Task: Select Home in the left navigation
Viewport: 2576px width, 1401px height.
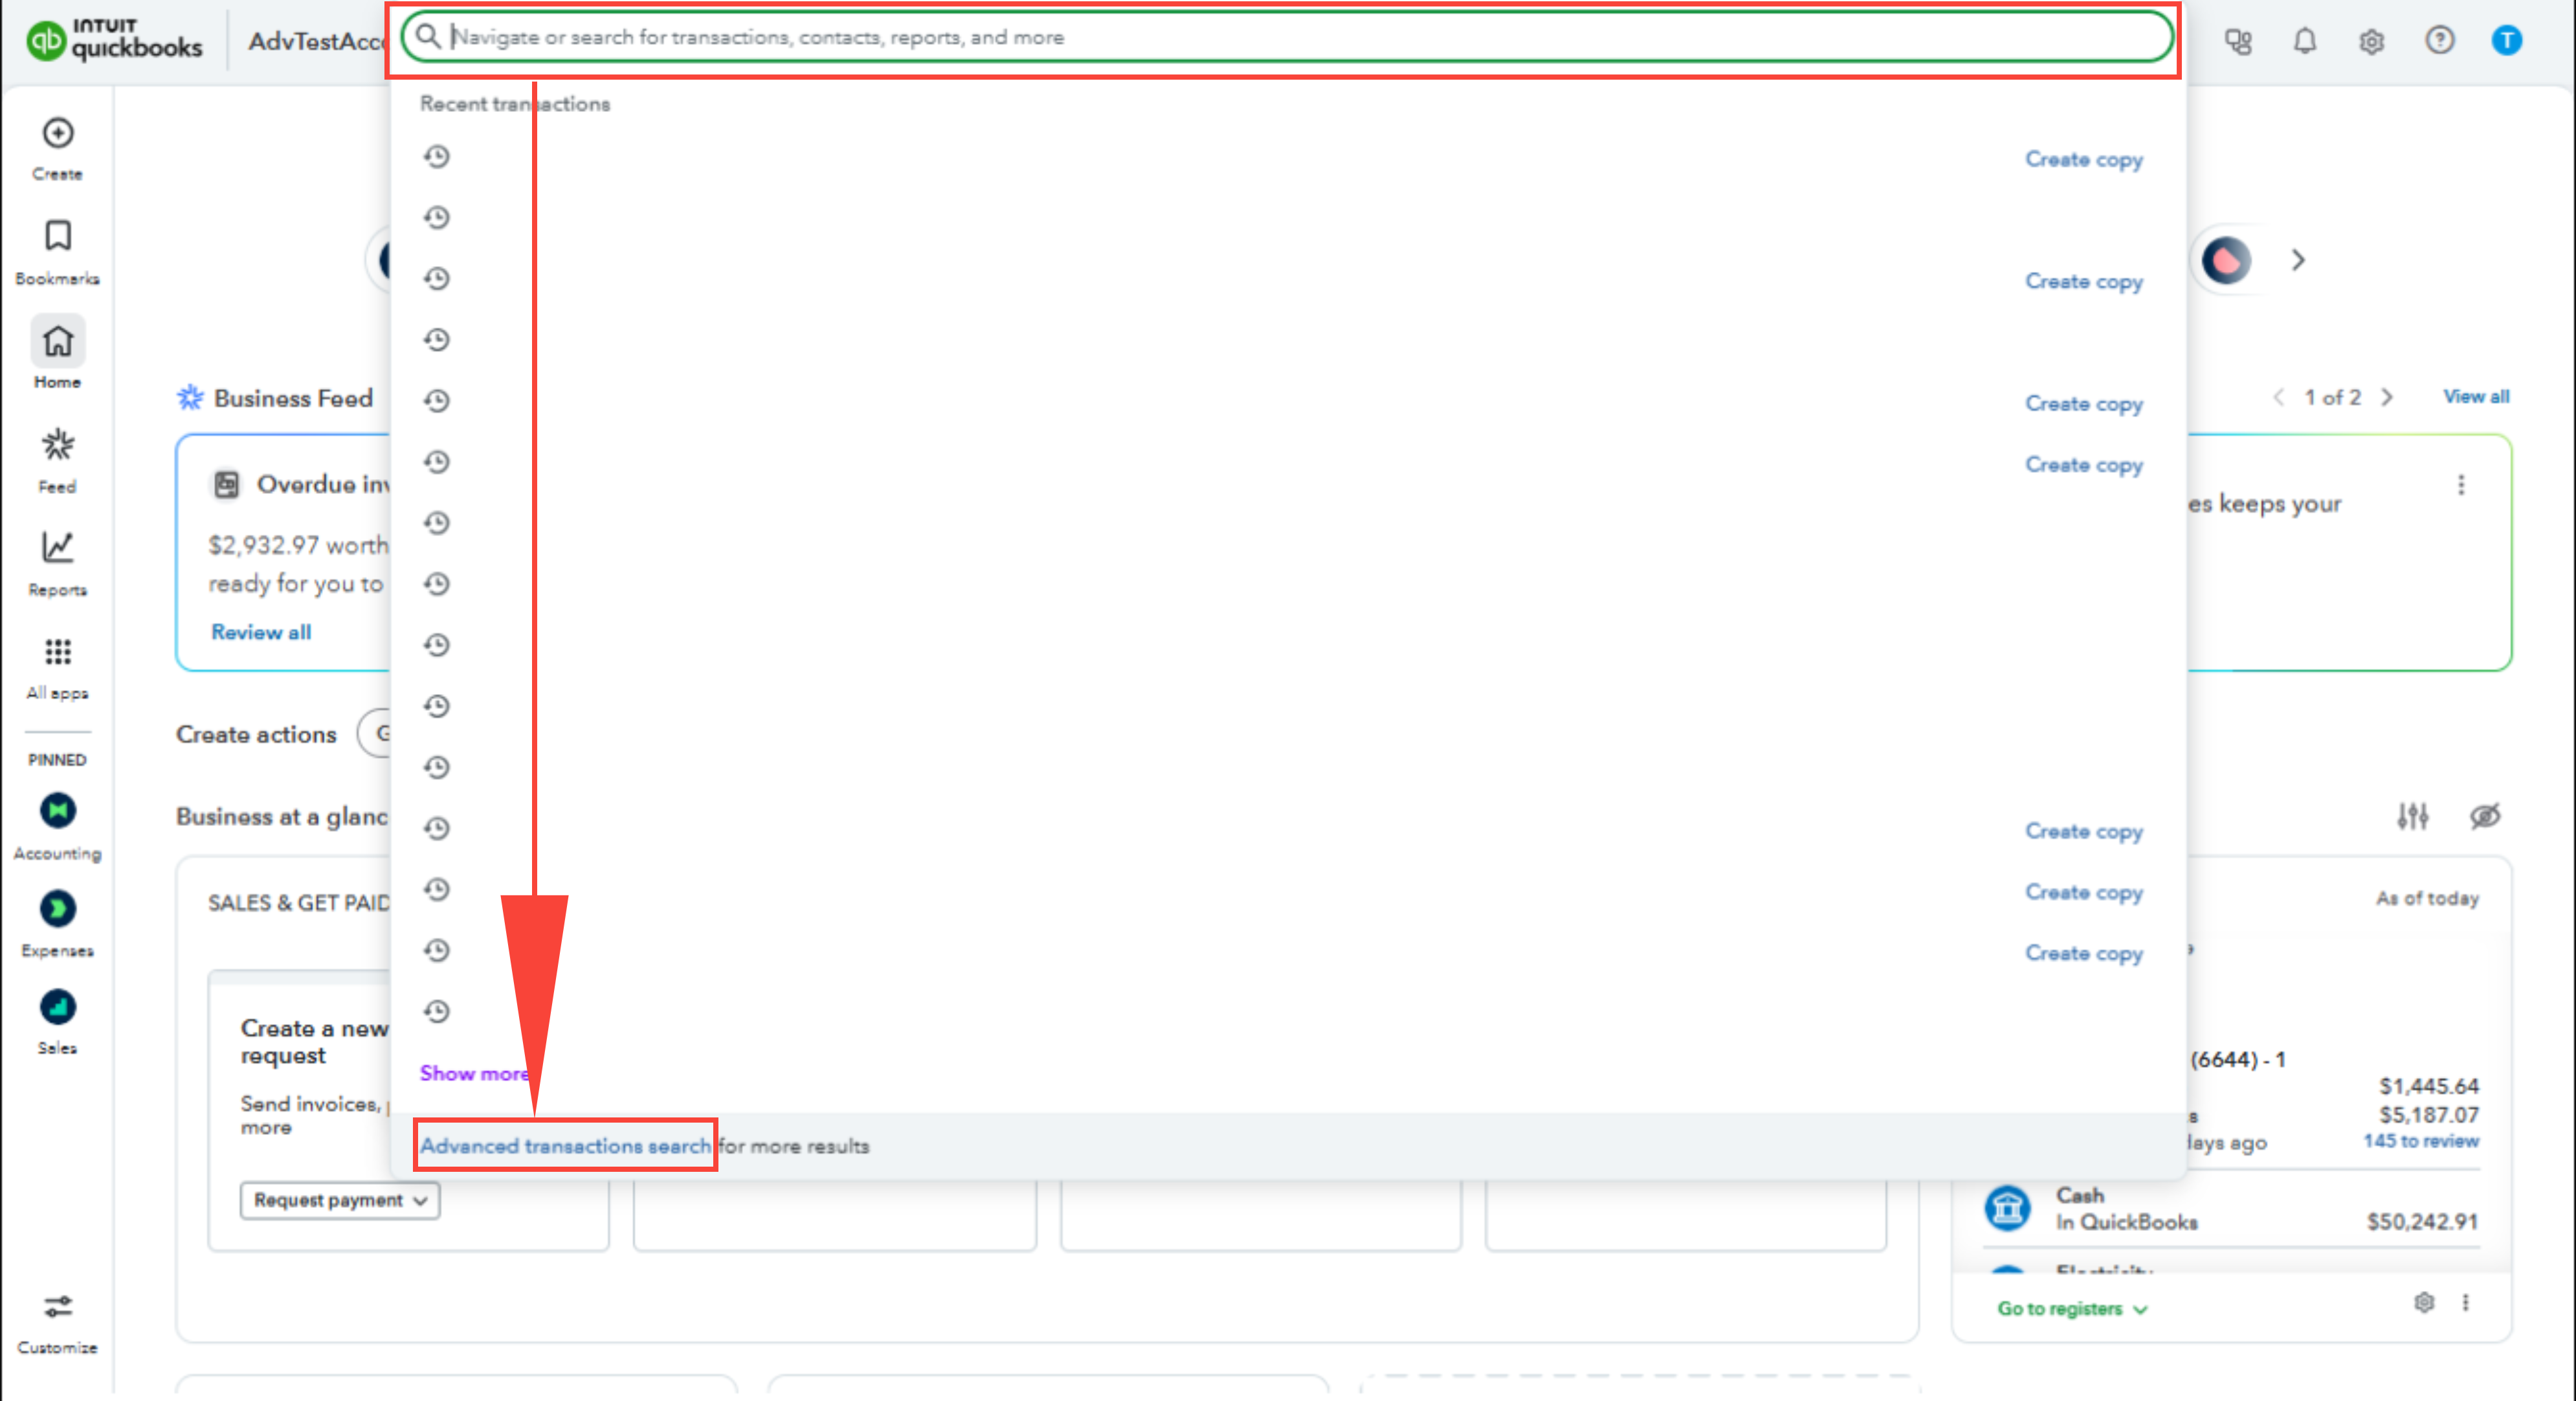Action: click(x=57, y=342)
